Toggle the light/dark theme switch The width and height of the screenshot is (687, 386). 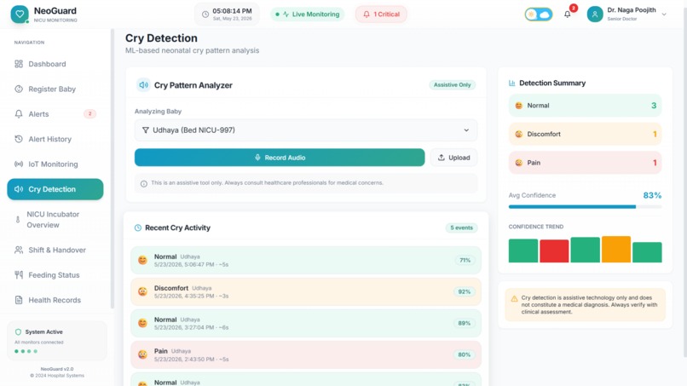539,14
